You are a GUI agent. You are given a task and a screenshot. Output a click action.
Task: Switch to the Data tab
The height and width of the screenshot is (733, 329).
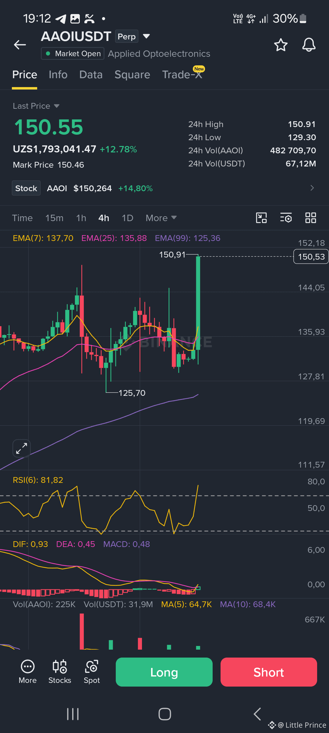click(x=91, y=75)
